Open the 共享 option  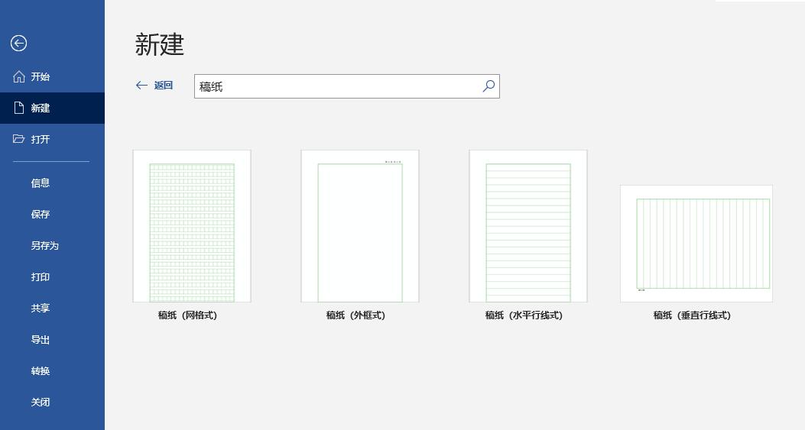pos(52,308)
